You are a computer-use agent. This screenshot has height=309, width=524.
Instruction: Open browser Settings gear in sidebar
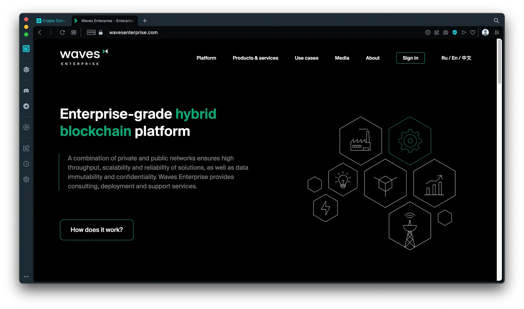(x=26, y=179)
